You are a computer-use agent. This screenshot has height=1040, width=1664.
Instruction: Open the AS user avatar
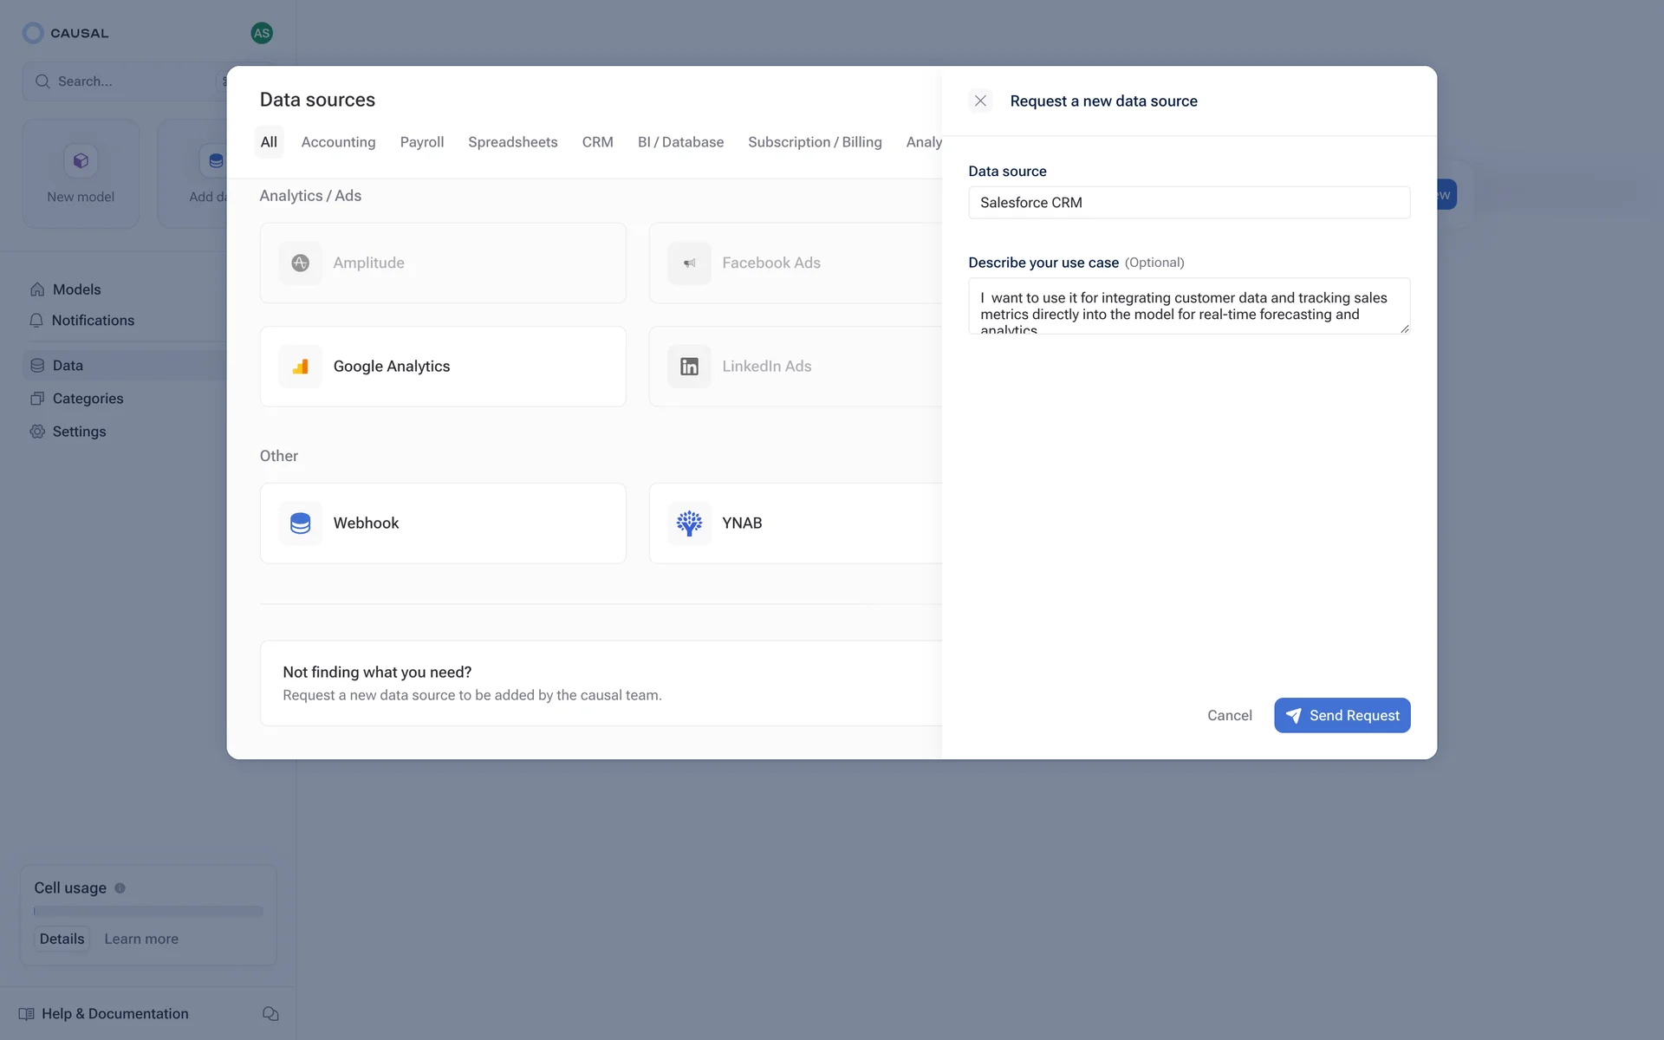pos(261,33)
